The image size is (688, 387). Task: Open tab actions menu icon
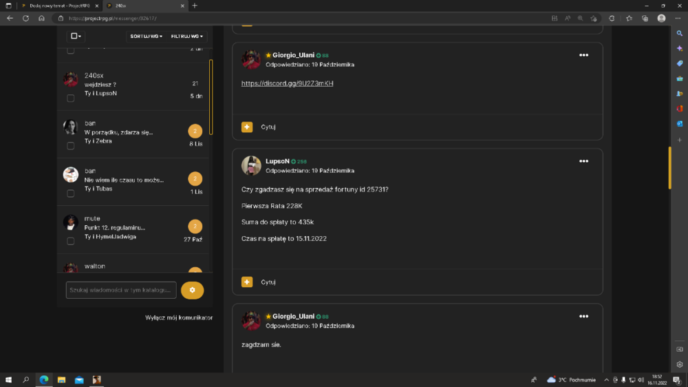click(x=8, y=6)
